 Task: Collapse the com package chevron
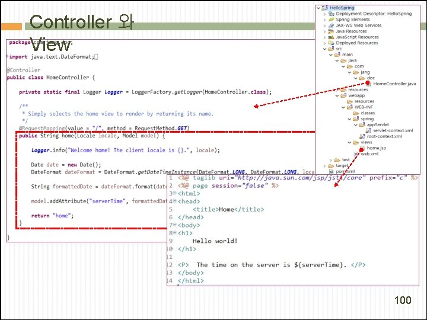(343, 66)
